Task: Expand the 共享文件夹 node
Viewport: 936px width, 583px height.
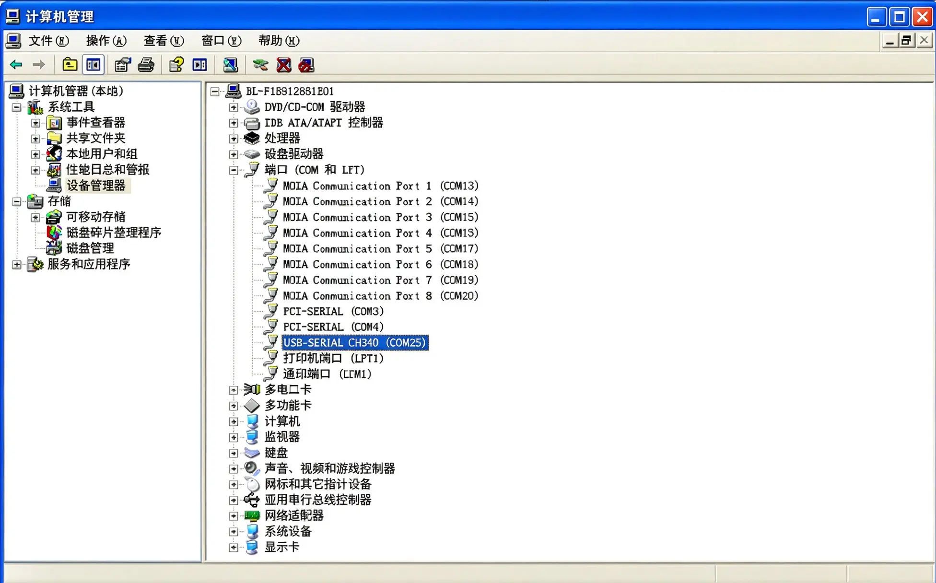Action: pos(35,139)
